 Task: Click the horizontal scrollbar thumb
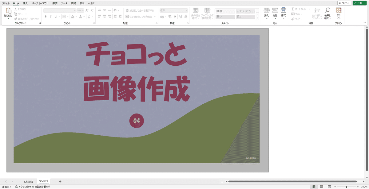[292, 182]
